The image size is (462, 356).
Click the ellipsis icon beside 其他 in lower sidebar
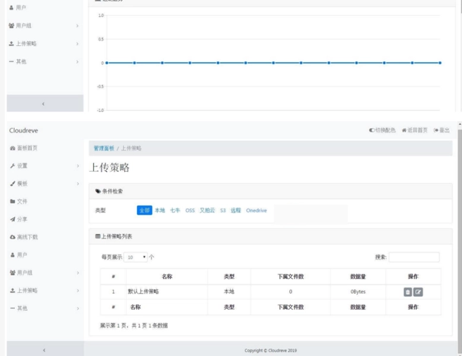[x=12, y=308]
